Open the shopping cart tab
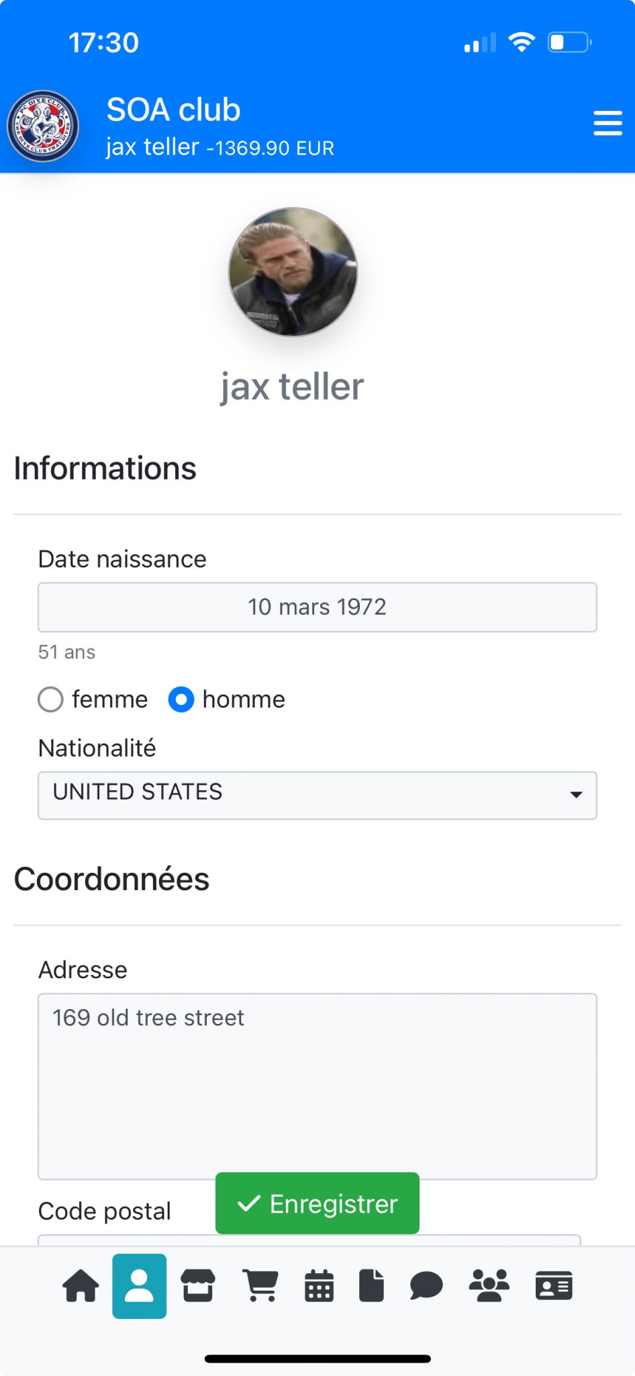The image size is (635, 1376). pyautogui.click(x=260, y=1286)
